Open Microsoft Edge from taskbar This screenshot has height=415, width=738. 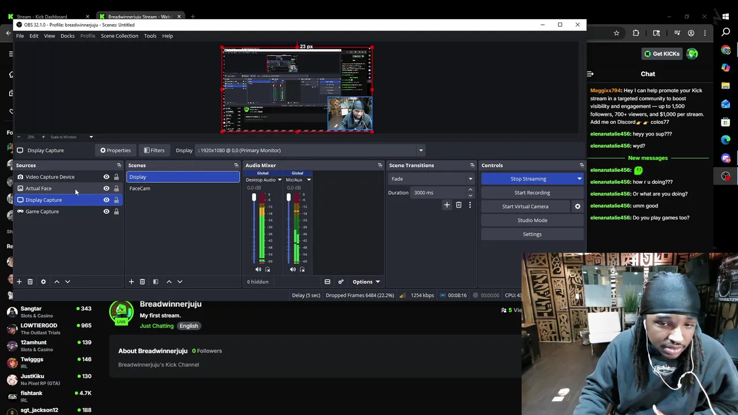coord(726,140)
